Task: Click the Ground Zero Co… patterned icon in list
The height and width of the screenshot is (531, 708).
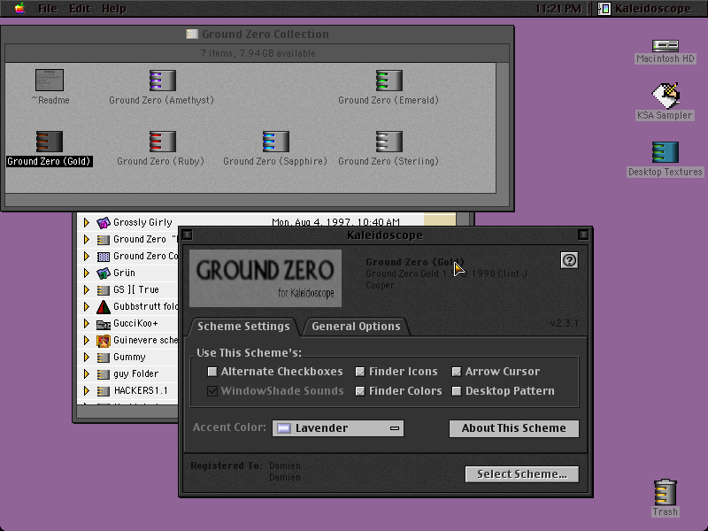Action: tap(104, 257)
